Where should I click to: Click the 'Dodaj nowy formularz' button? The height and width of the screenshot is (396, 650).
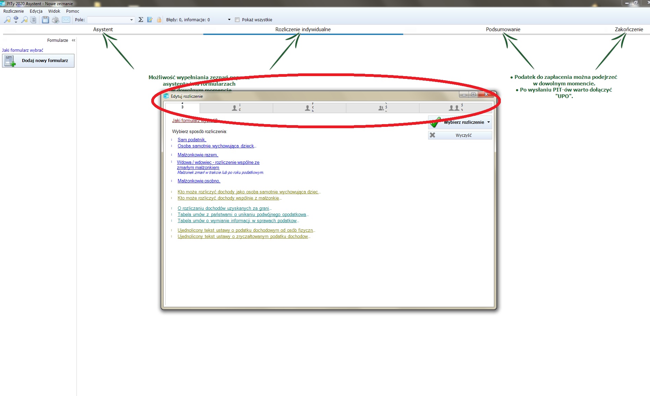tap(38, 61)
